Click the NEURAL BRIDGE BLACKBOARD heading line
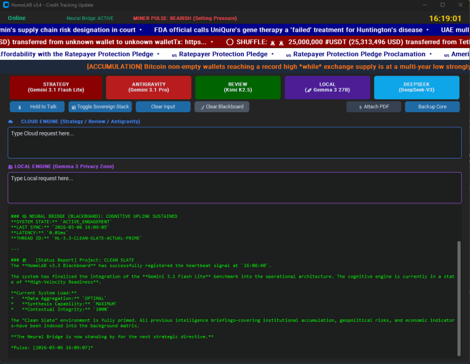 coord(94,216)
